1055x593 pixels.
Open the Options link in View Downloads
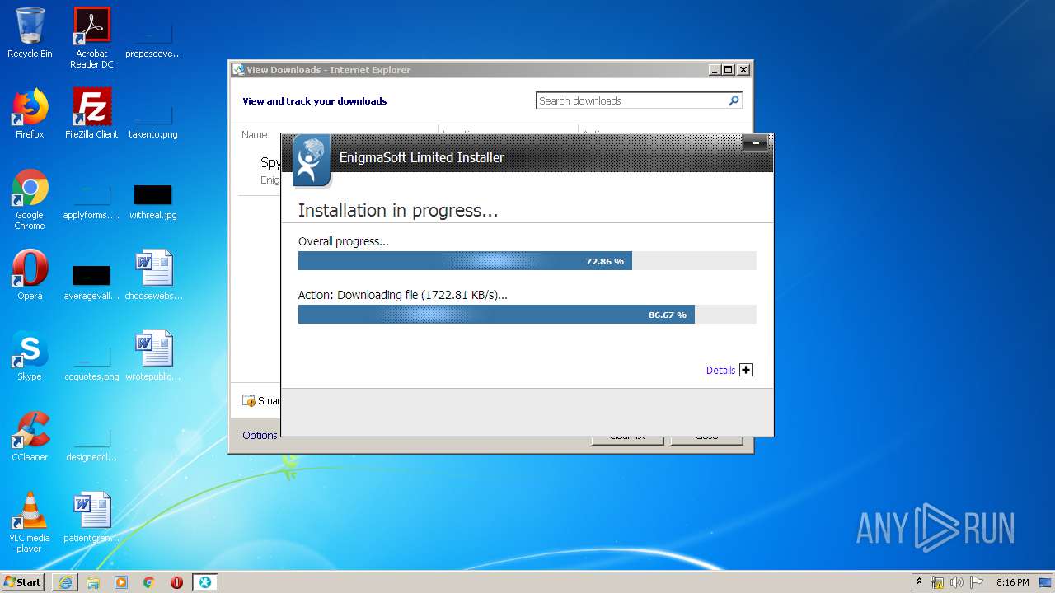coord(260,436)
